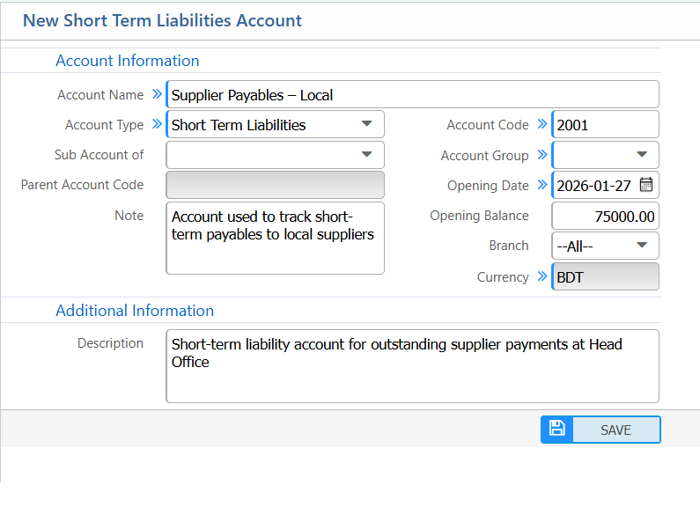
Task: Click the floppy disk save icon
Action: [x=556, y=429]
